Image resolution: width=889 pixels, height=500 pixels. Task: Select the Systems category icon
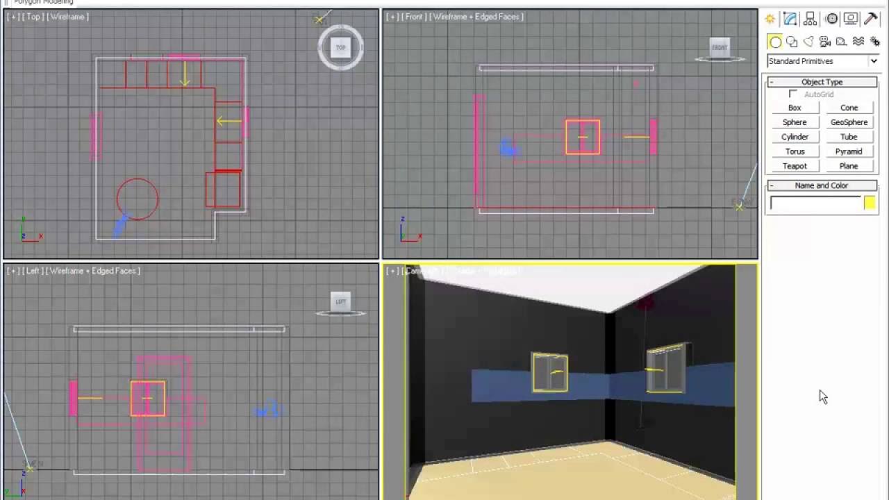point(874,42)
